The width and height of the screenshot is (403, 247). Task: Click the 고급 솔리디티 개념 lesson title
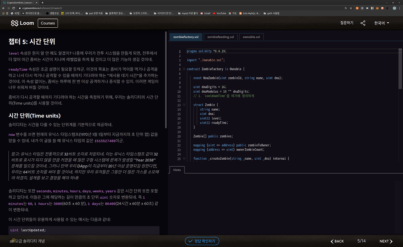click(x=30, y=241)
